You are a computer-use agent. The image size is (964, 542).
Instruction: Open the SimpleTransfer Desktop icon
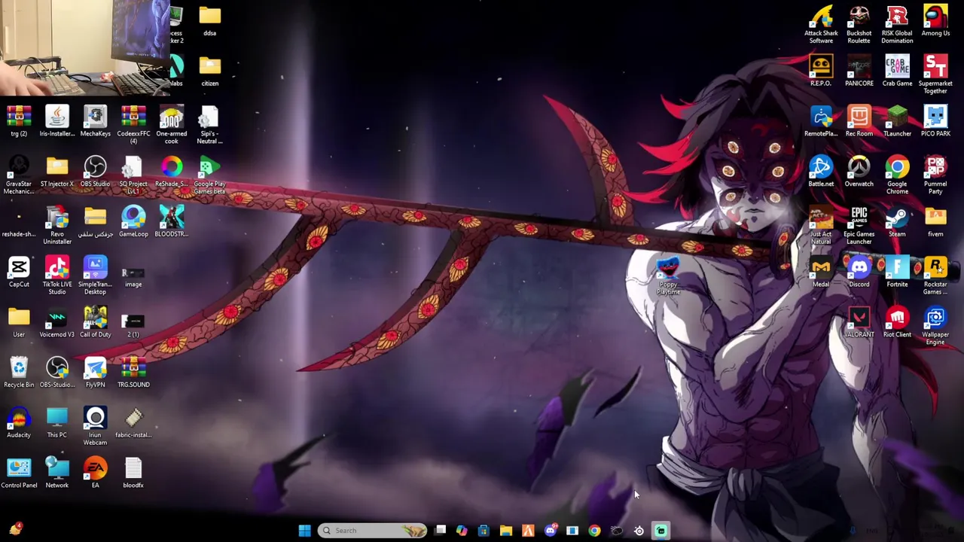[x=95, y=276]
